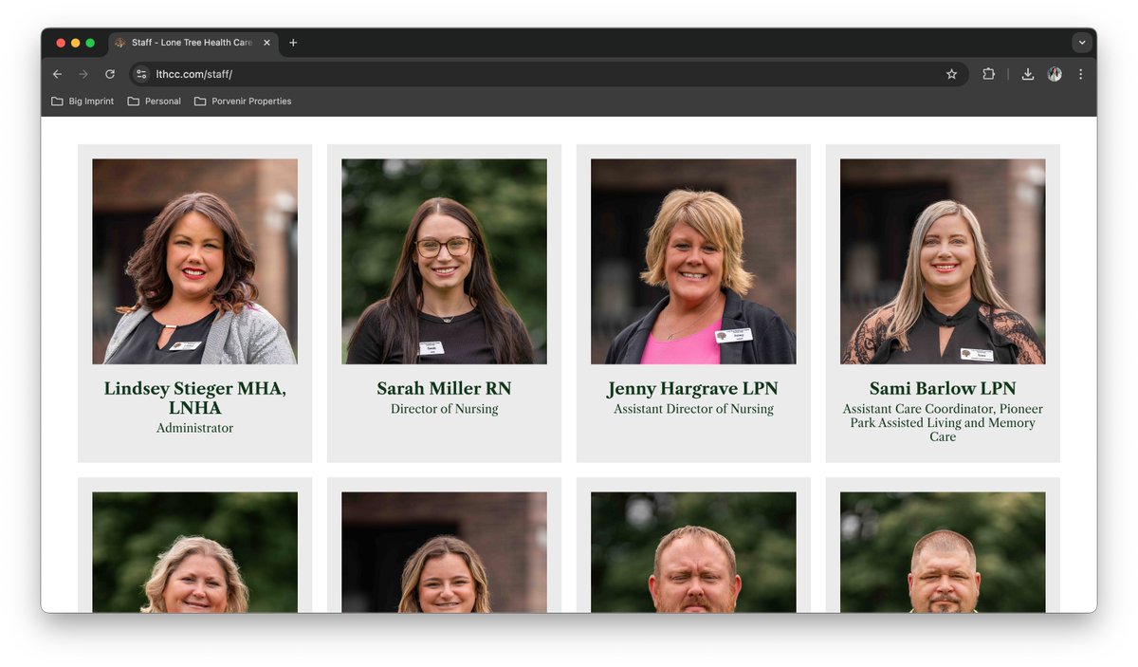
Task: Open the Chrome profile avatar
Action: 1055,74
